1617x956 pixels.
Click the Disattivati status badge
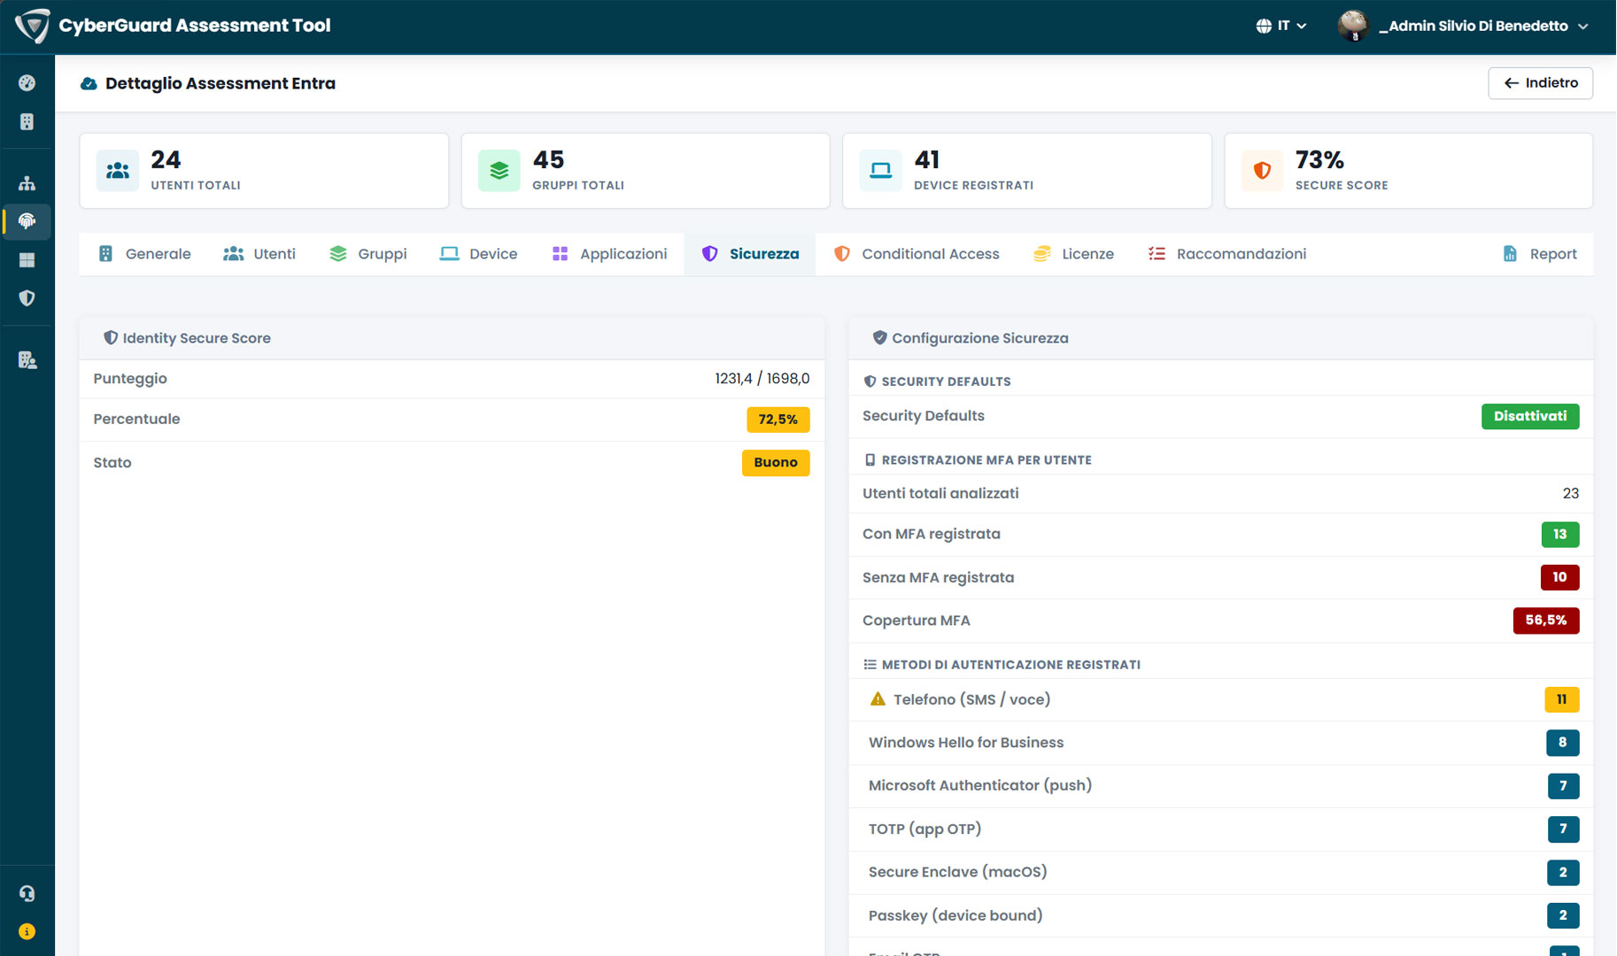click(x=1530, y=416)
